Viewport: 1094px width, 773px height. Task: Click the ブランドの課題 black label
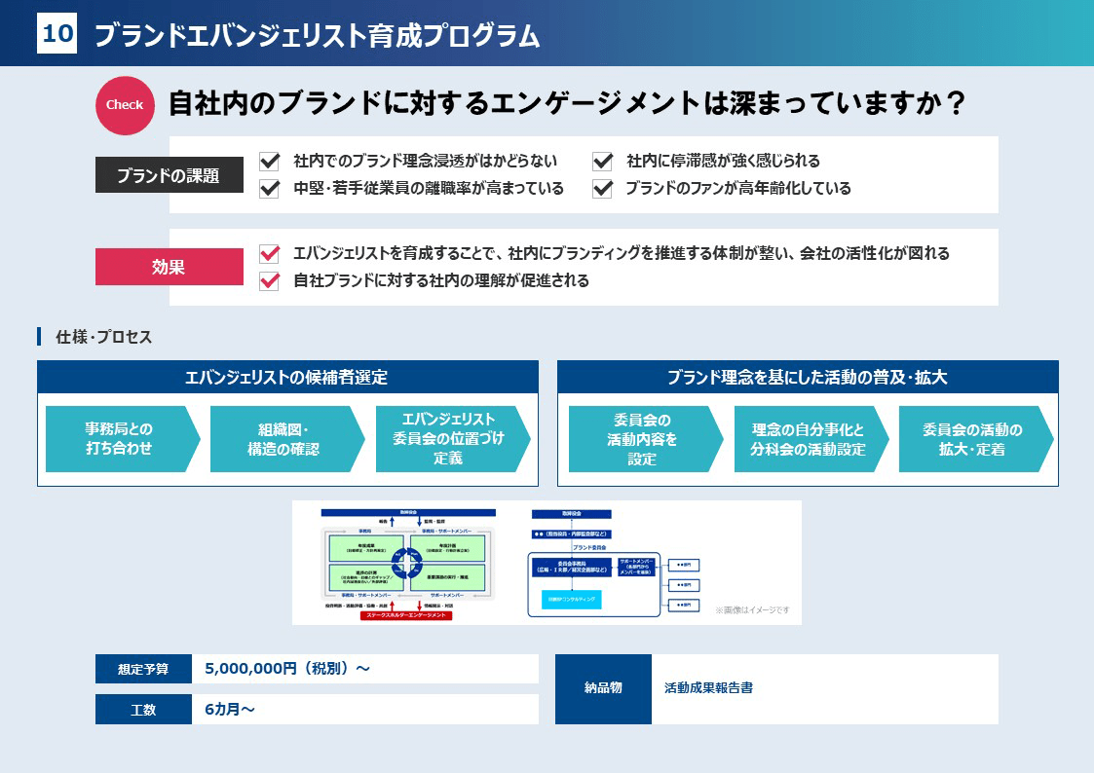tap(169, 176)
